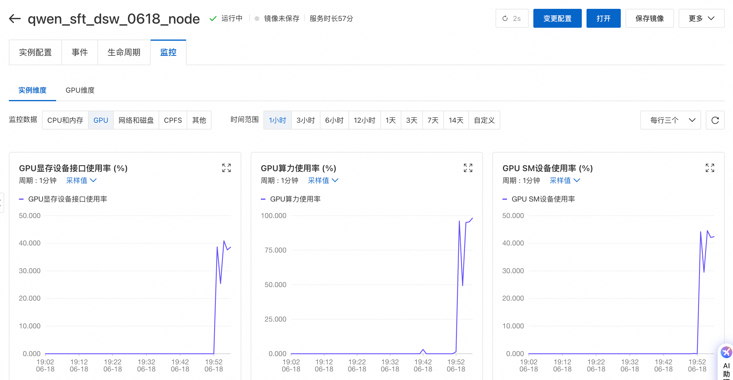Expand the GPU SM设备使用率 chart to fullscreen

coord(710,168)
